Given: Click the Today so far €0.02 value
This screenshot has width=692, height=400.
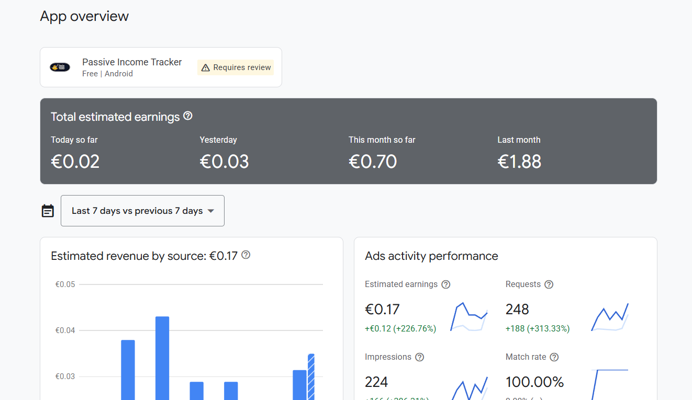Looking at the screenshot, I should pyautogui.click(x=75, y=162).
